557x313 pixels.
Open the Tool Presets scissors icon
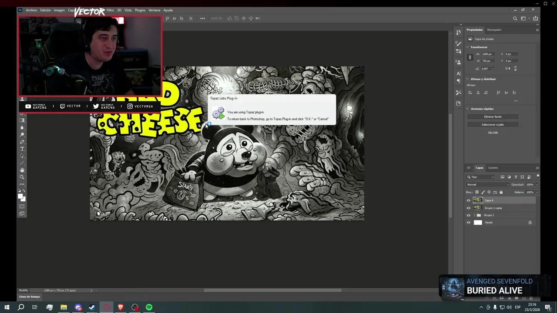tap(458, 93)
